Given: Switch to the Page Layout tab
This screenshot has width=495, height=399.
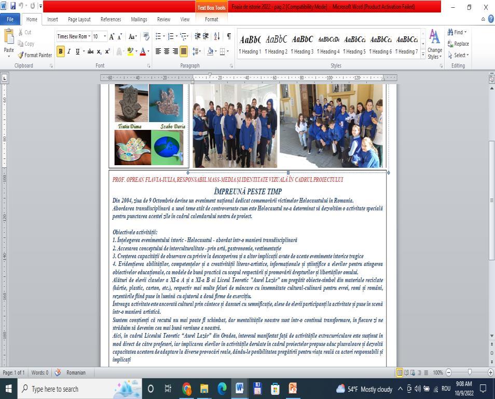Looking at the screenshot, I should click(x=79, y=19).
